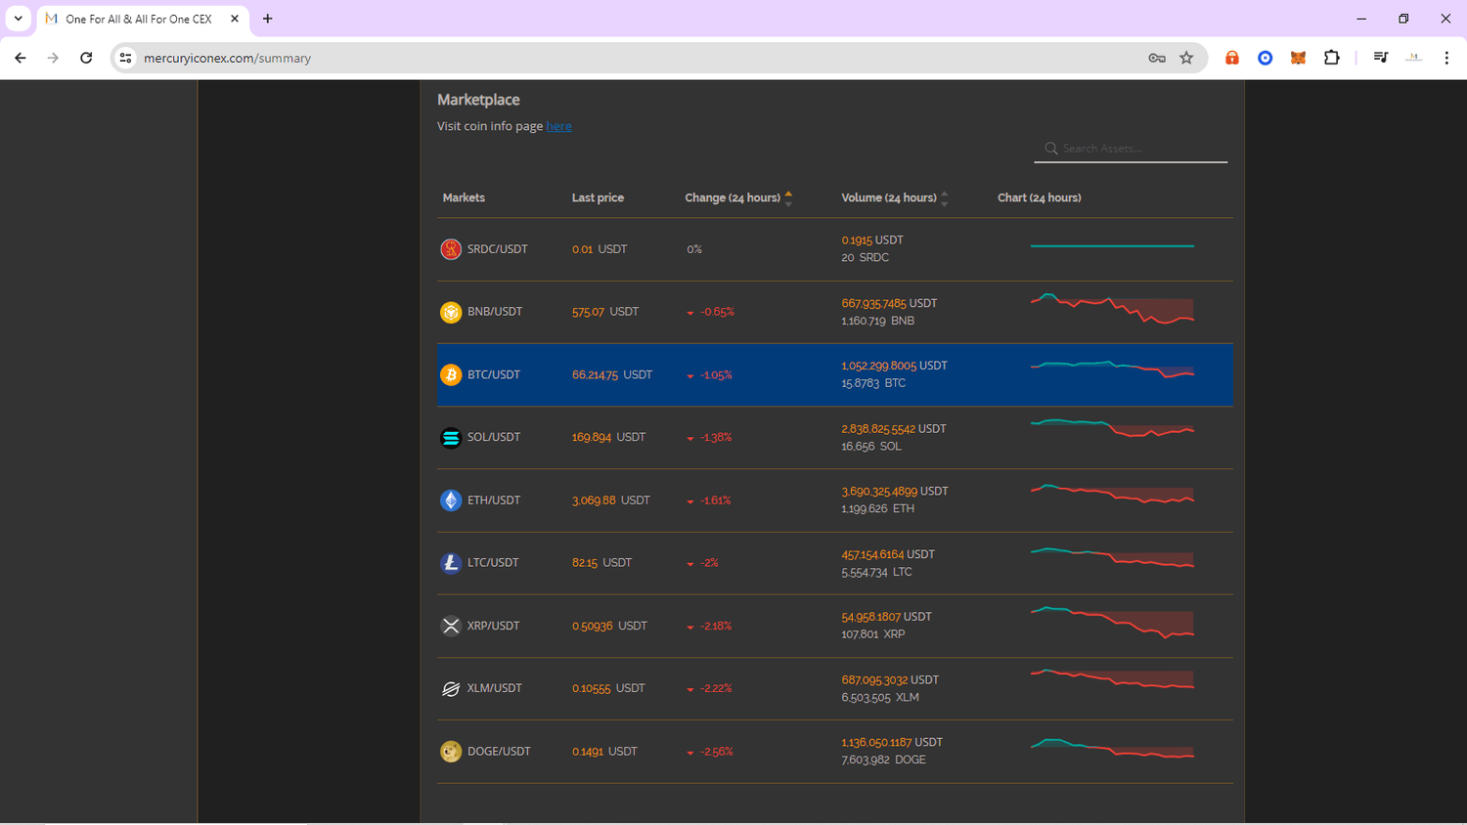The image size is (1467, 825).
Task: Open the Extensions puzzle menu
Action: click(1332, 58)
